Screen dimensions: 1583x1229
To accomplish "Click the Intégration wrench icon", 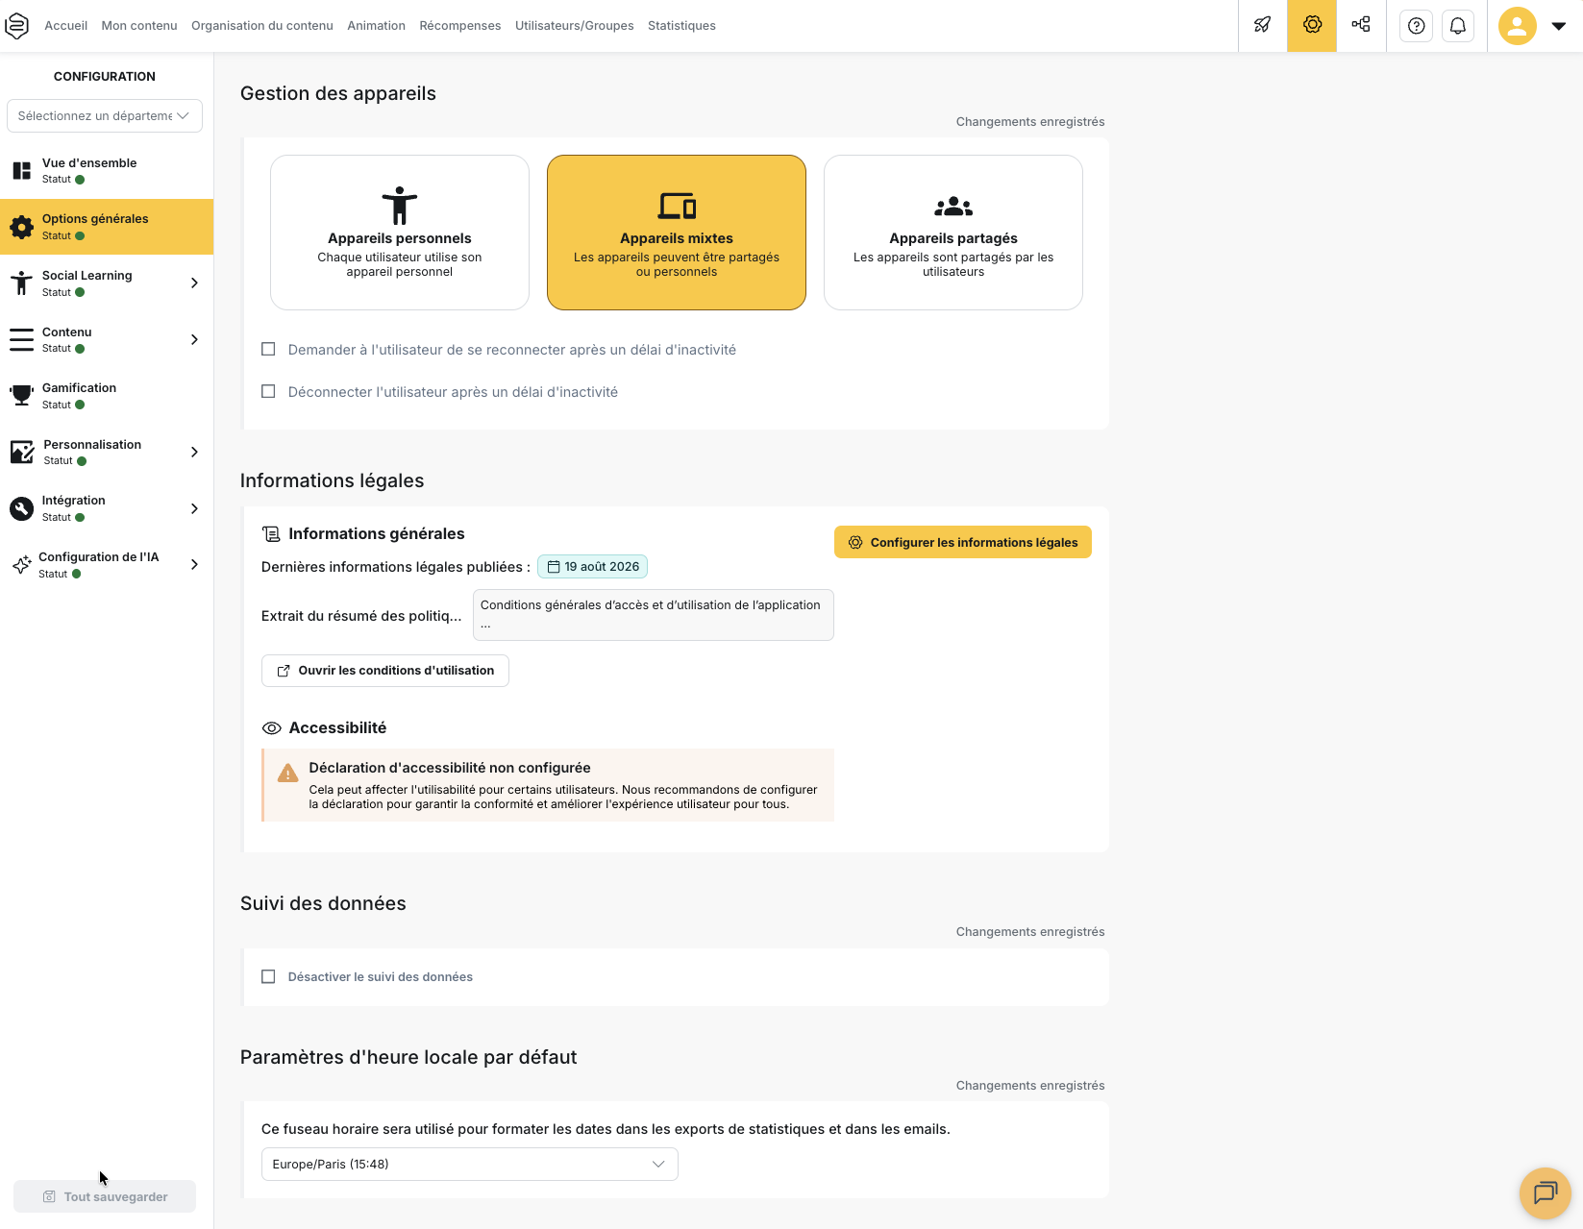I will (21, 508).
